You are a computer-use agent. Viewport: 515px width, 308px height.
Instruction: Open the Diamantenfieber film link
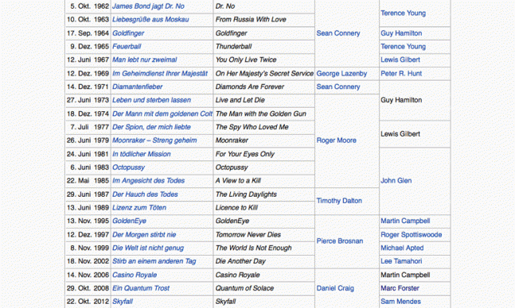[x=137, y=87]
